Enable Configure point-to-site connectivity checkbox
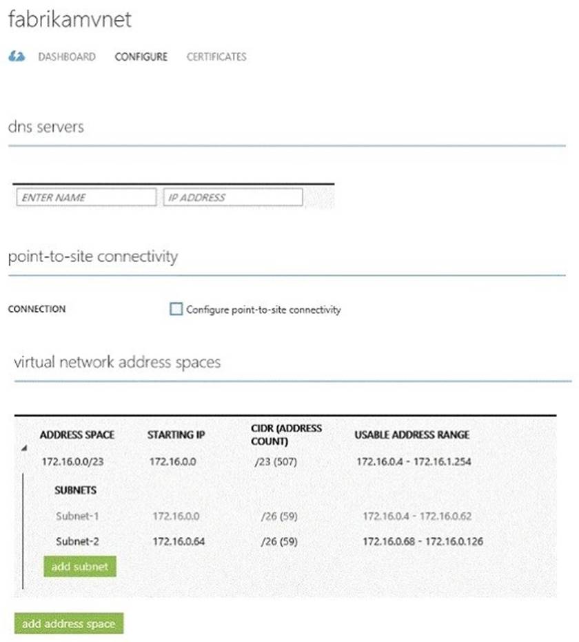Screen dimensions: 579x642 pyautogui.click(x=176, y=310)
